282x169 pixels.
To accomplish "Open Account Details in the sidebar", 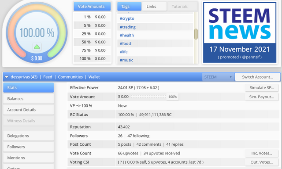I will pos(28,110).
